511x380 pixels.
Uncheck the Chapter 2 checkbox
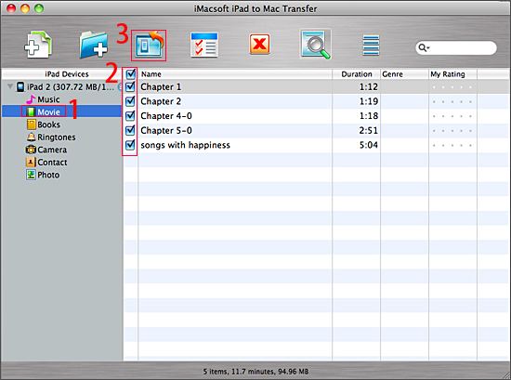(x=130, y=101)
